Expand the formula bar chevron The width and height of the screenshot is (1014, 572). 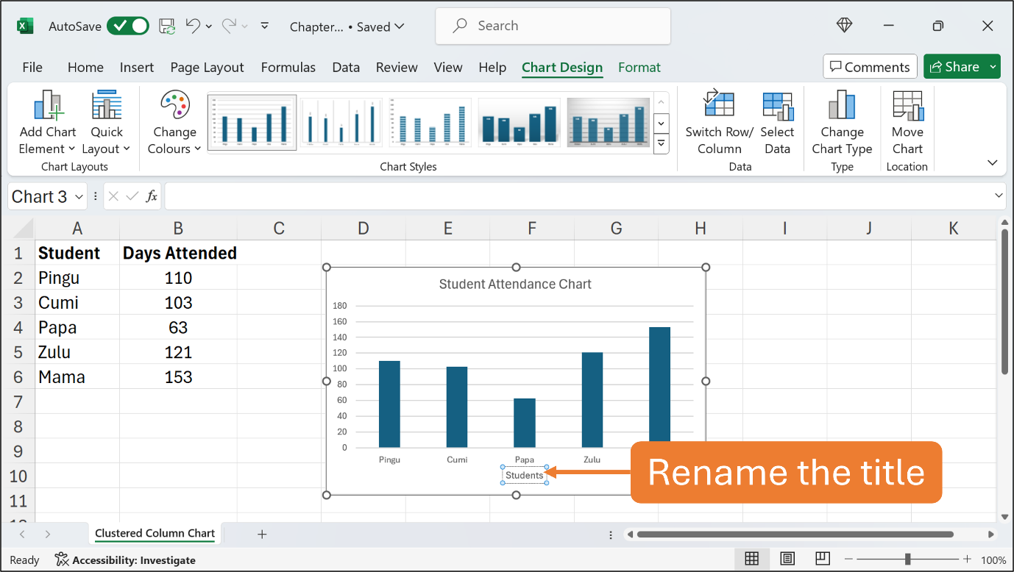click(x=999, y=196)
